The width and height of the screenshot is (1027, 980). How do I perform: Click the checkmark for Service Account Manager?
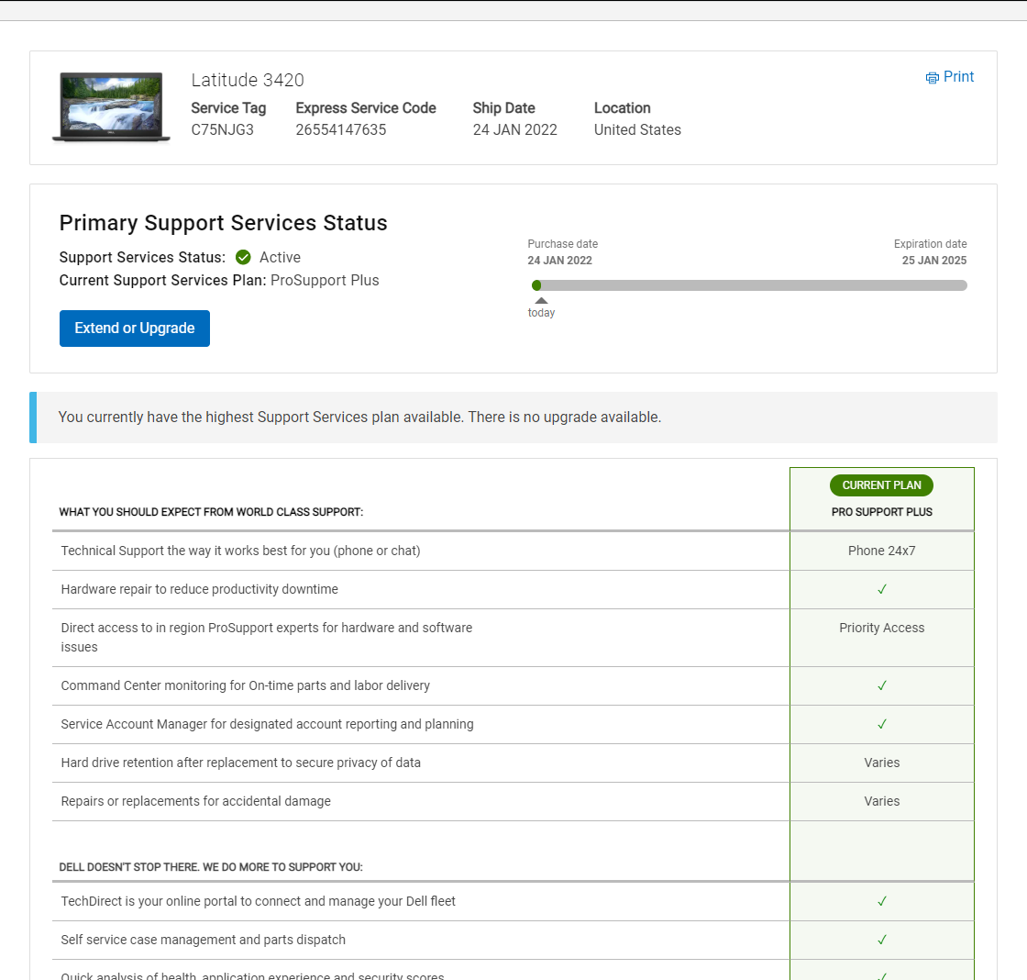pyautogui.click(x=881, y=724)
